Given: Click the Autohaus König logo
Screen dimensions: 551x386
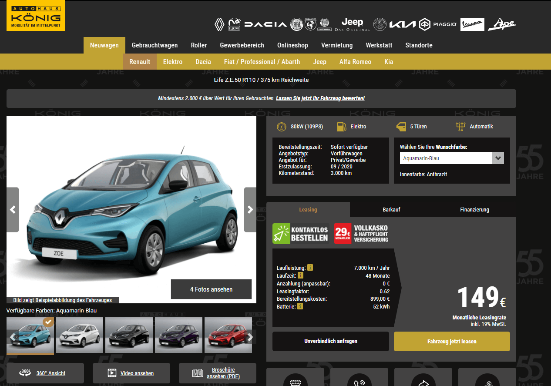Looking at the screenshot, I should (36, 16).
